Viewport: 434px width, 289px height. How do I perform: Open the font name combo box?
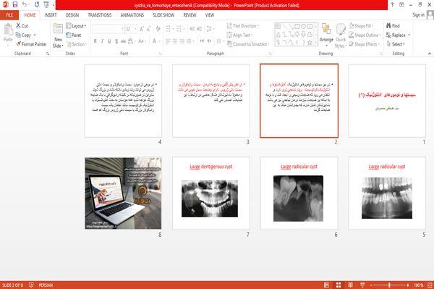(108, 29)
